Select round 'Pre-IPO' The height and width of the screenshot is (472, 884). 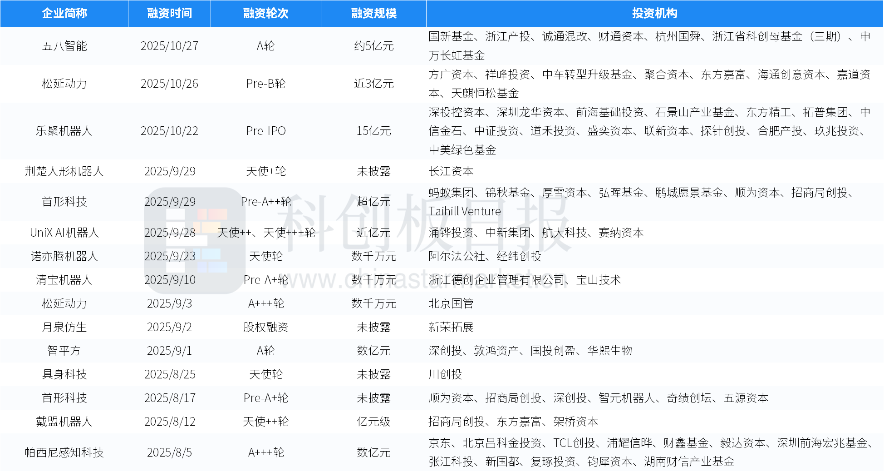(266, 131)
